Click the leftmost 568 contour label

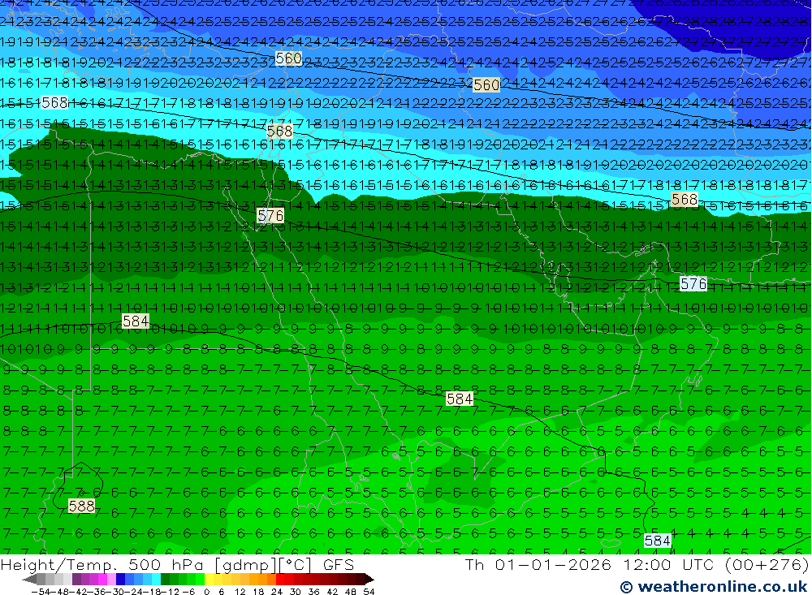tap(54, 102)
